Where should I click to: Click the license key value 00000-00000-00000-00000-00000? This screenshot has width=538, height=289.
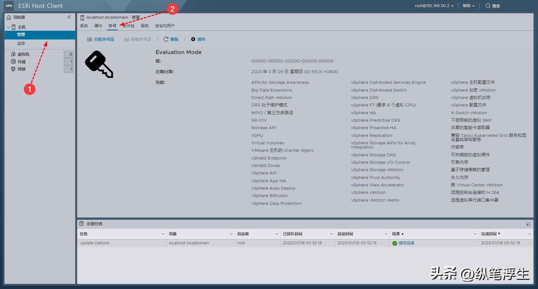click(292, 61)
